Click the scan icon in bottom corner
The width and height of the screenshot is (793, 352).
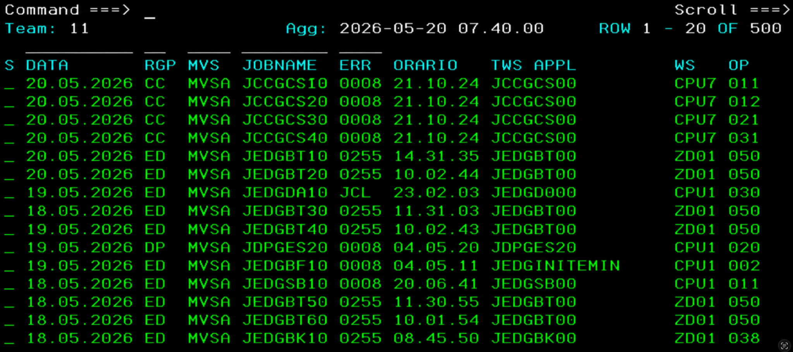(x=784, y=345)
